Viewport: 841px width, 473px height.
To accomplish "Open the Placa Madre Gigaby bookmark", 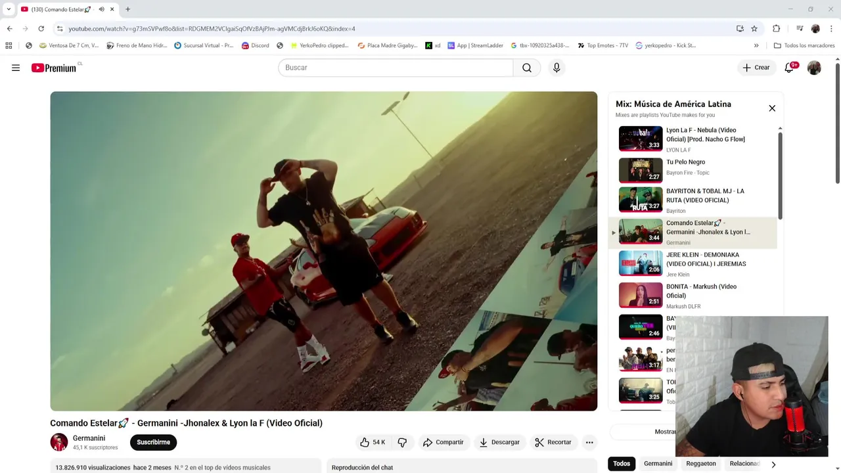I will click(x=388, y=45).
